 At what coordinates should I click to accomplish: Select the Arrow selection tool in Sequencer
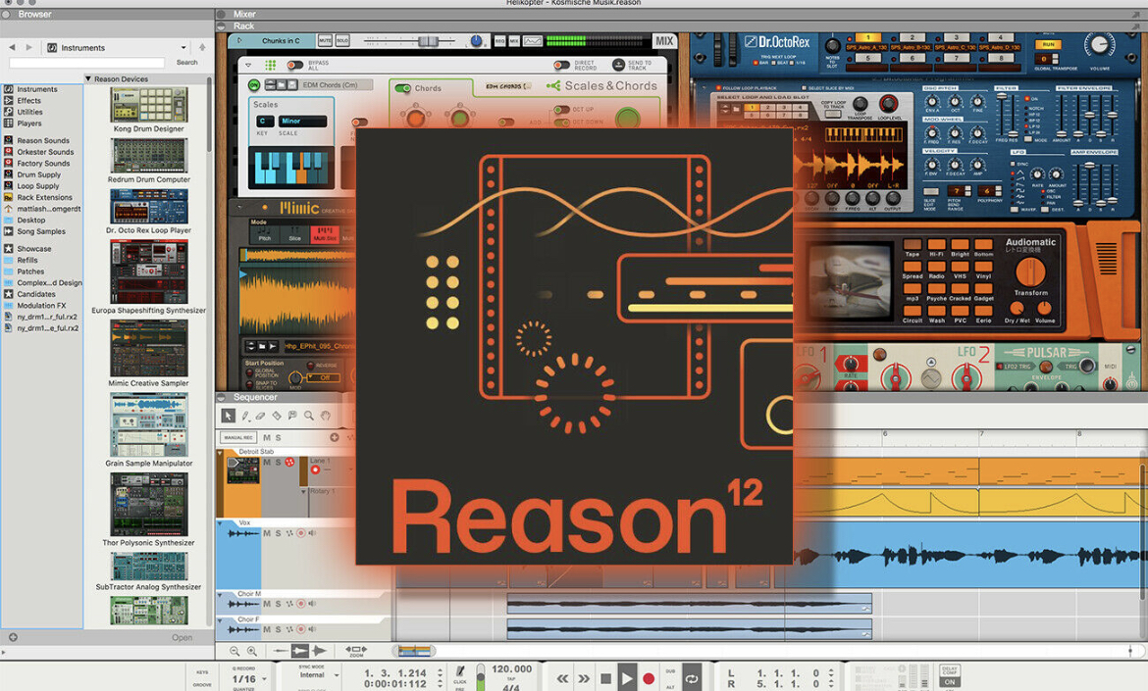click(229, 416)
